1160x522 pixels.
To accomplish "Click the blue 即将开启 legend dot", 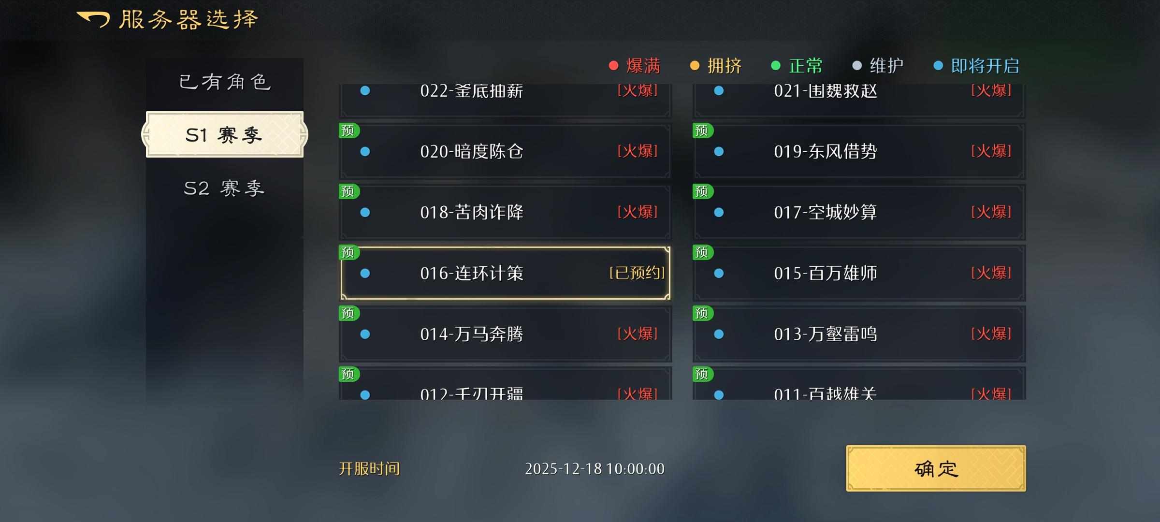I will pyautogui.click(x=938, y=66).
